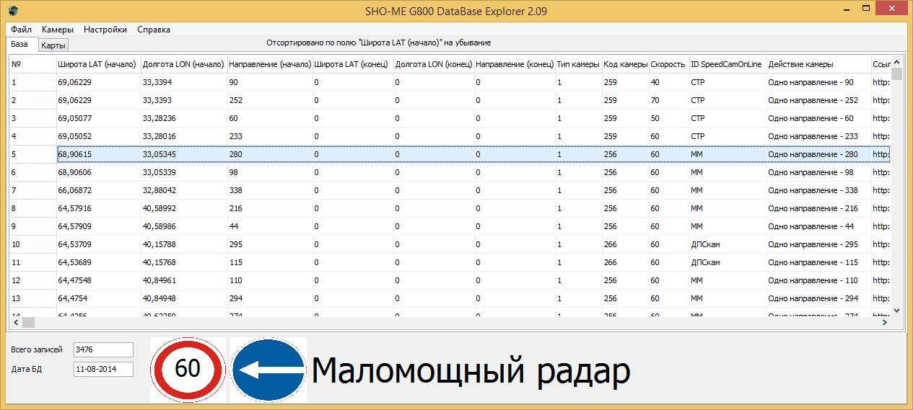913x410 pixels.
Task: Sort by Долгота LON (конец) column header
Action: [x=434, y=64]
